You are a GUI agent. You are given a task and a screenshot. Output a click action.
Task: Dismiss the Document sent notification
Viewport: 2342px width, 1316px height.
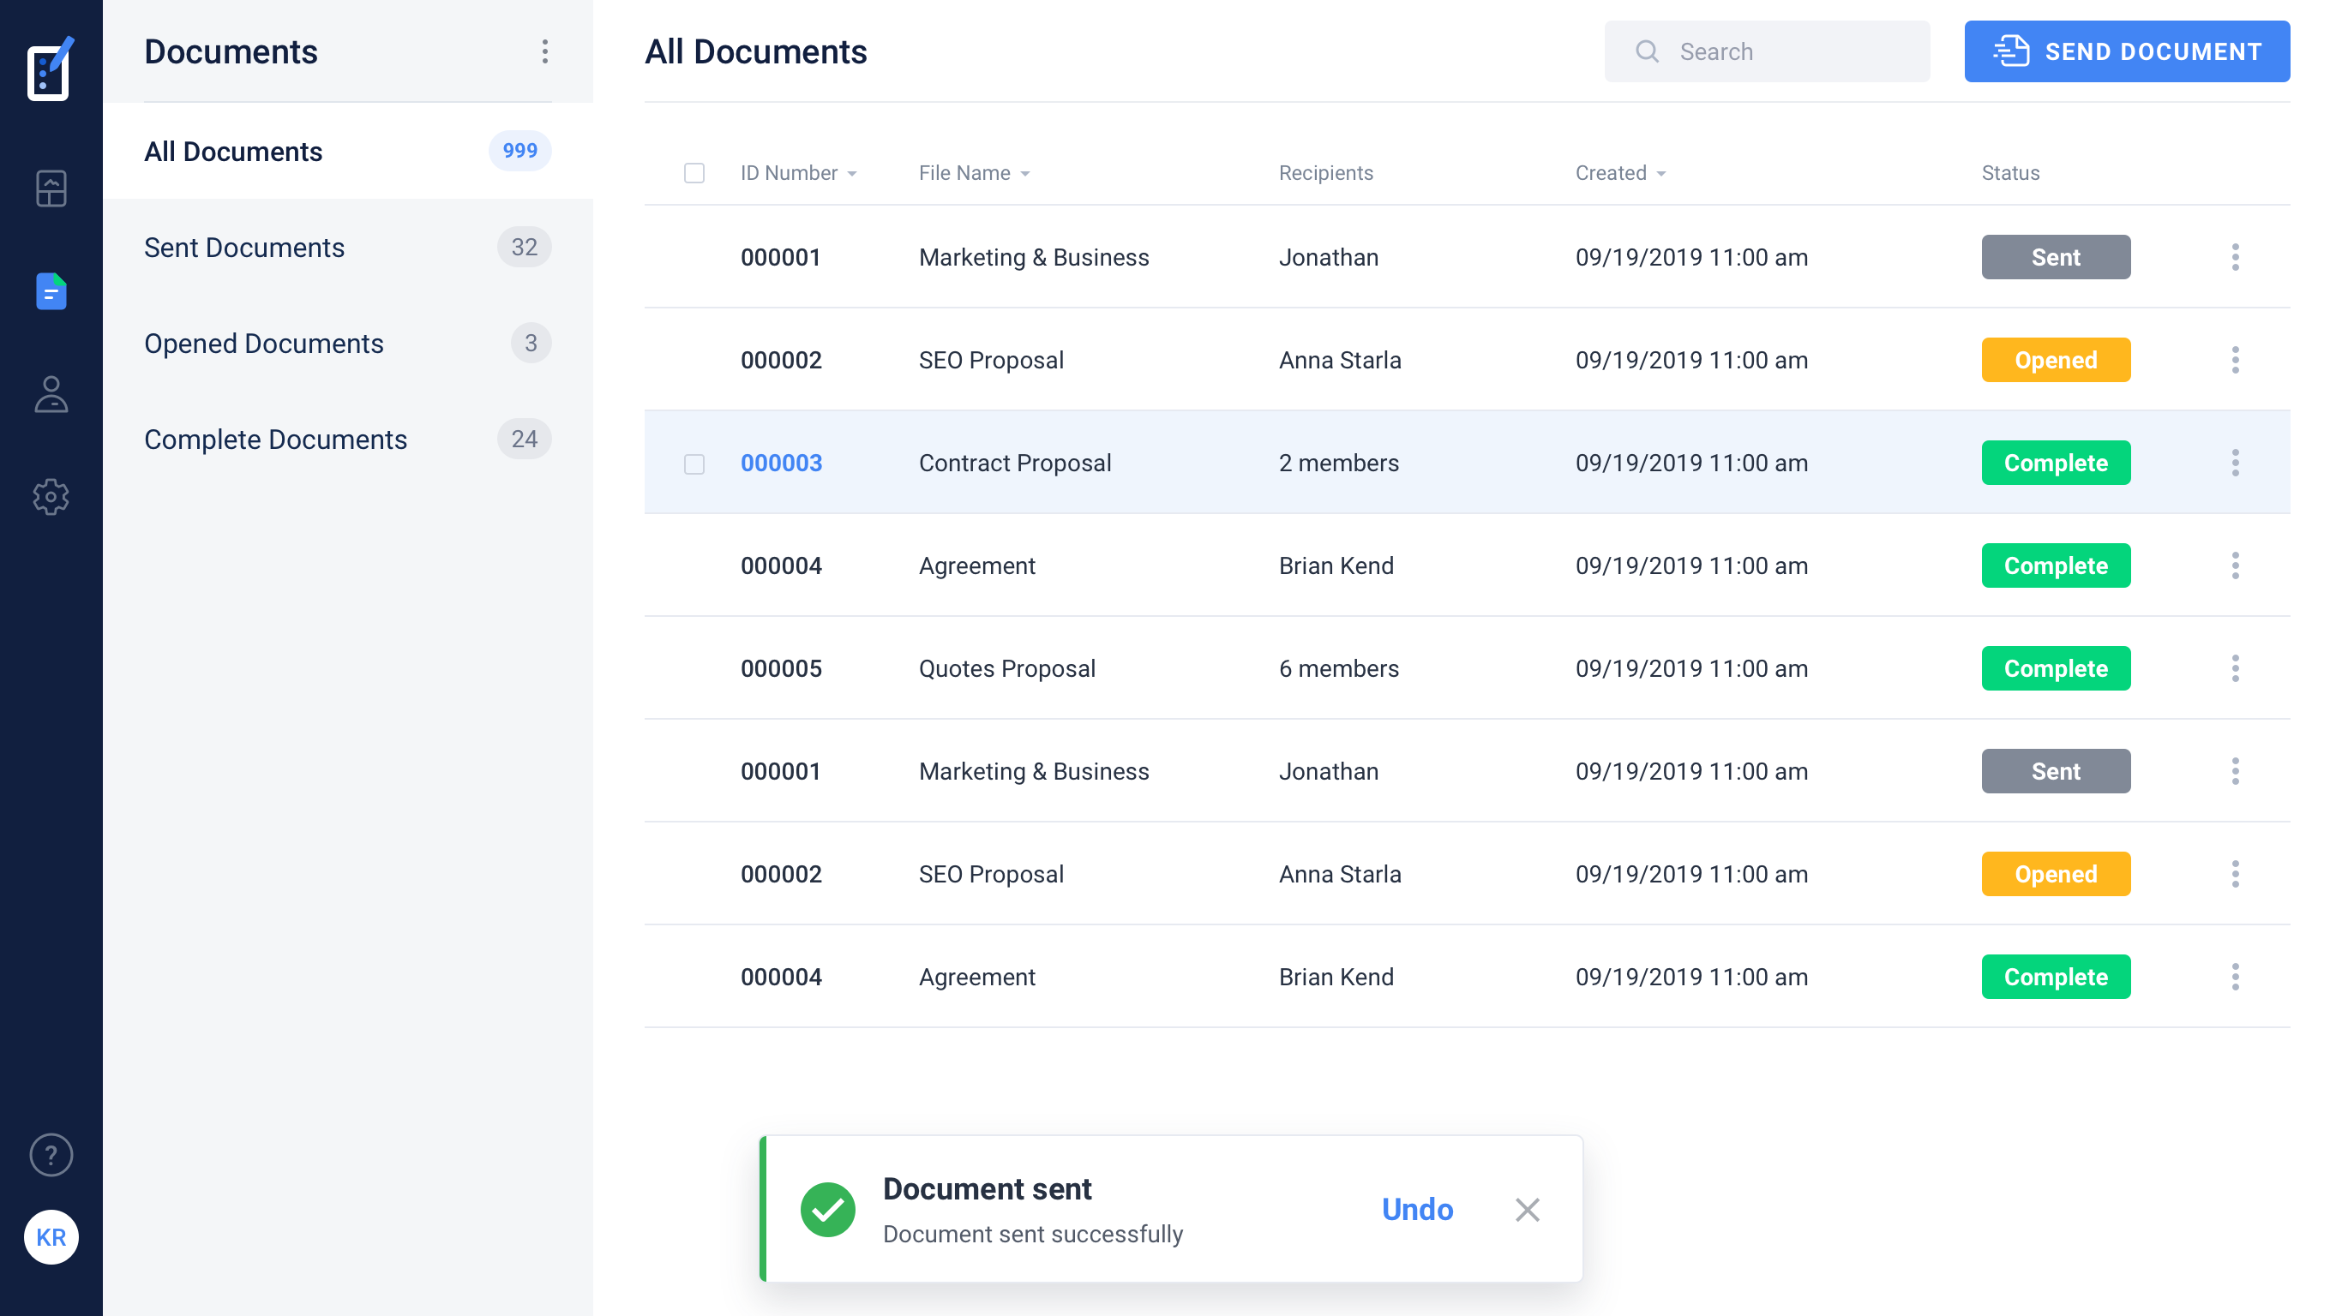click(x=1528, y=1210)
